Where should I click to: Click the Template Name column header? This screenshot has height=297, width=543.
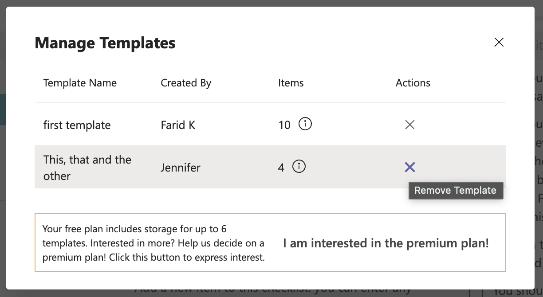coord(80,83)
